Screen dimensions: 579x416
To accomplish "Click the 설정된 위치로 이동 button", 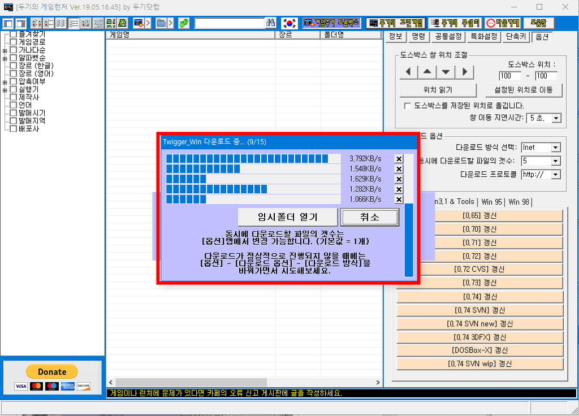I will click(x=523, y=90).
